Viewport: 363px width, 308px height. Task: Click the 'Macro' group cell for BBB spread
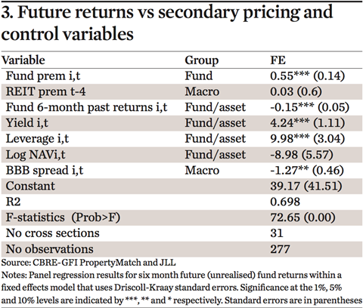coord(202,171)
